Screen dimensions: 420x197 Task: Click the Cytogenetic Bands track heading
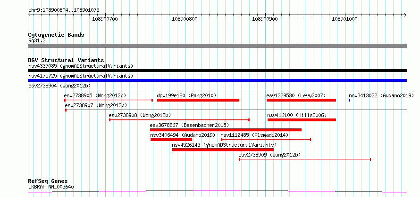(x=56, y=35)
